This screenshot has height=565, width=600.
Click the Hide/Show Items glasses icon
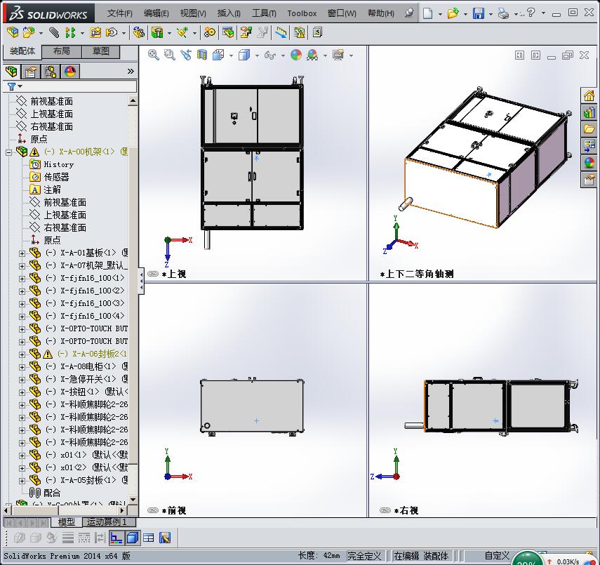(270, 55)
